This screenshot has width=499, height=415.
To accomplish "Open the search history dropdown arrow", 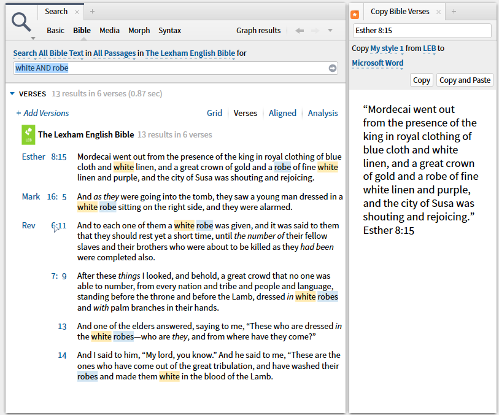I will pos(330,31).
